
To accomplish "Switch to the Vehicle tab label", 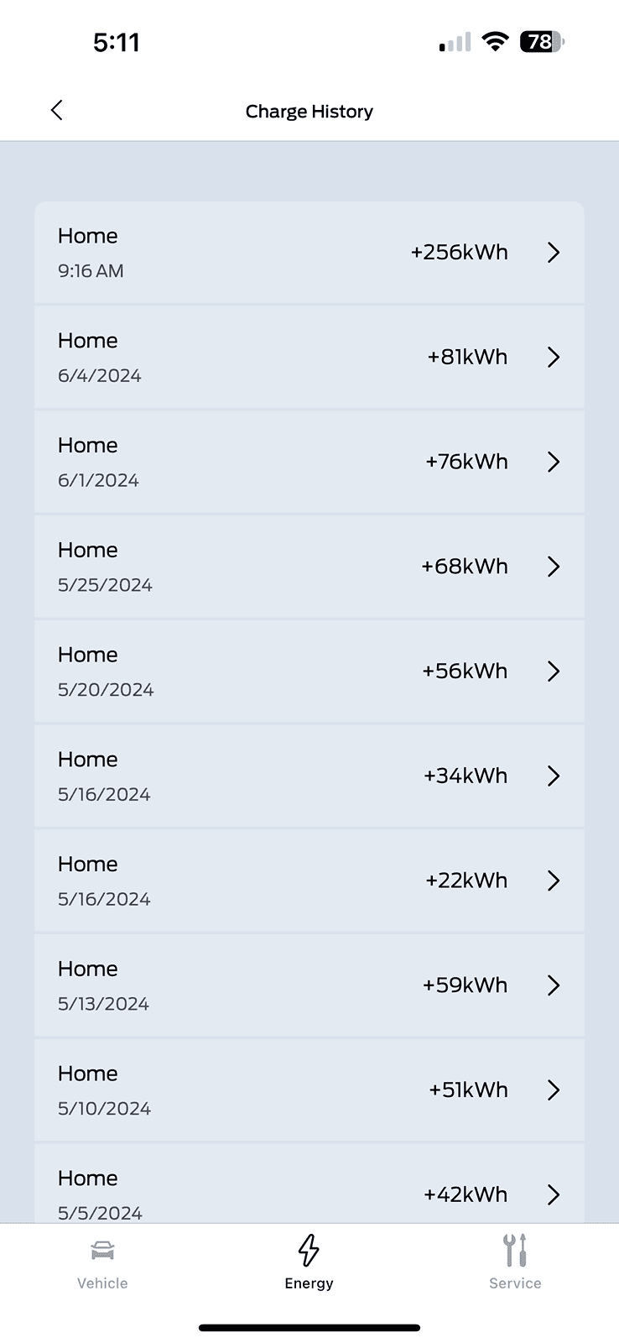I will pyautogui.click(x=102, y=1283).
